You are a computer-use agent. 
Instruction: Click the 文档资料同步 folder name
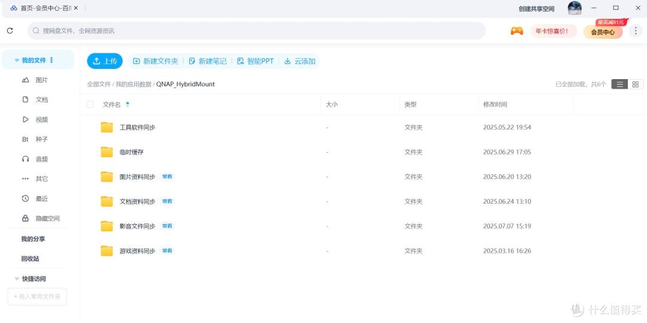pyautogui.click(x=137, y=202)
